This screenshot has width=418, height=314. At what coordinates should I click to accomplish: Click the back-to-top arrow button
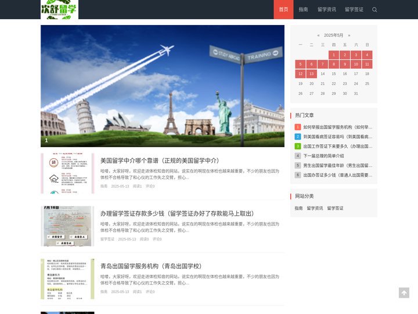(x=404, y=292)
